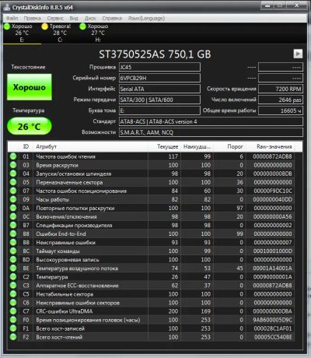Click the Атрибут column header

tap(90, 146)
